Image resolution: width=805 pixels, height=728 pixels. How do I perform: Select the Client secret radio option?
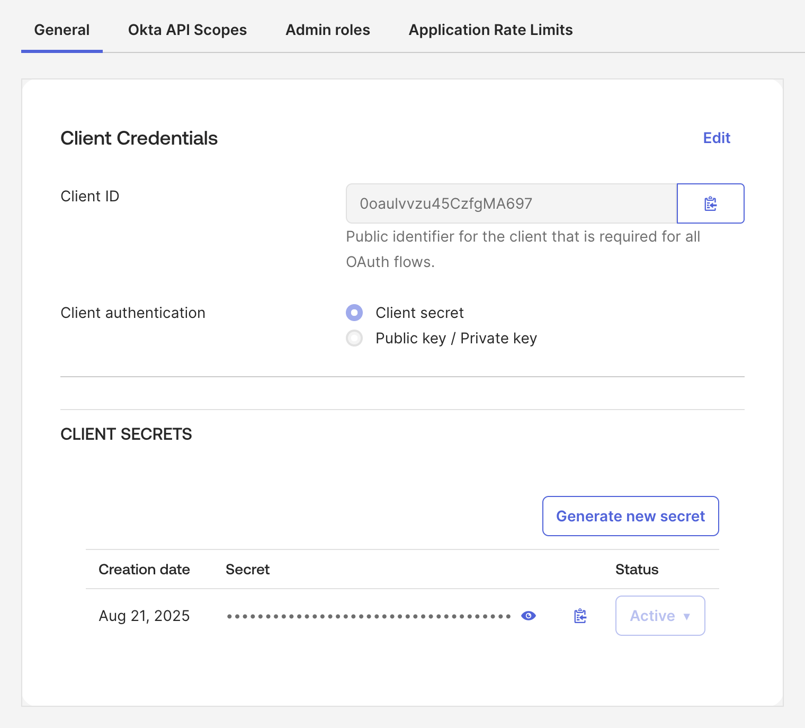tap(354, 313)
